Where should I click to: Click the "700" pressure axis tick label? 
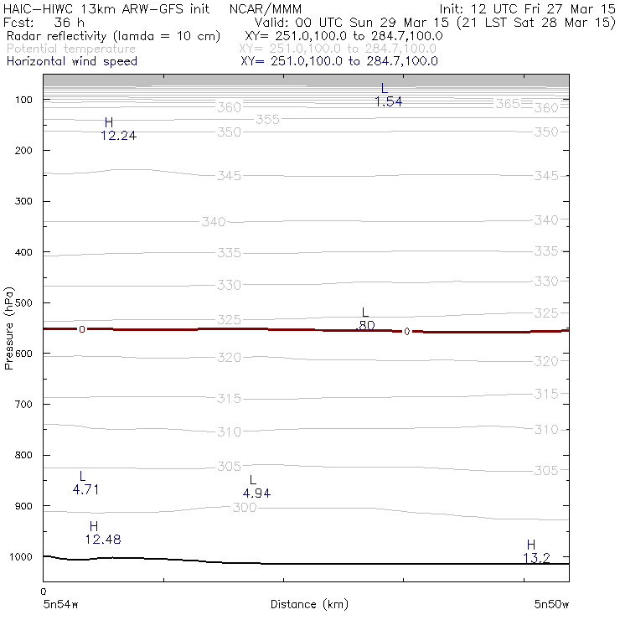pos(23,404)
